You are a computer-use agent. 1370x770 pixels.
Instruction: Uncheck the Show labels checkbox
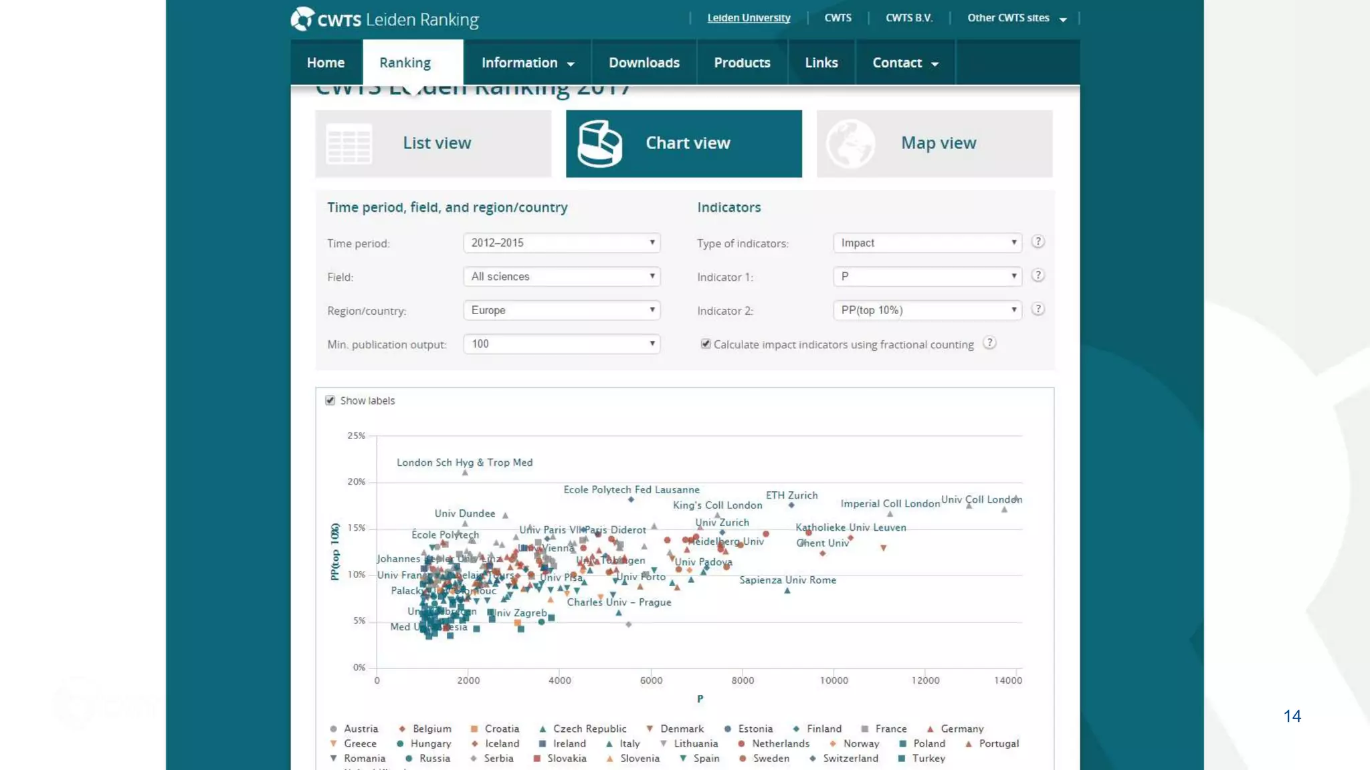click(330, 400)
